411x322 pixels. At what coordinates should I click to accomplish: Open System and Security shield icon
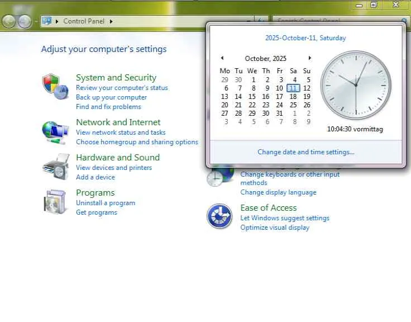click(55, 86)
